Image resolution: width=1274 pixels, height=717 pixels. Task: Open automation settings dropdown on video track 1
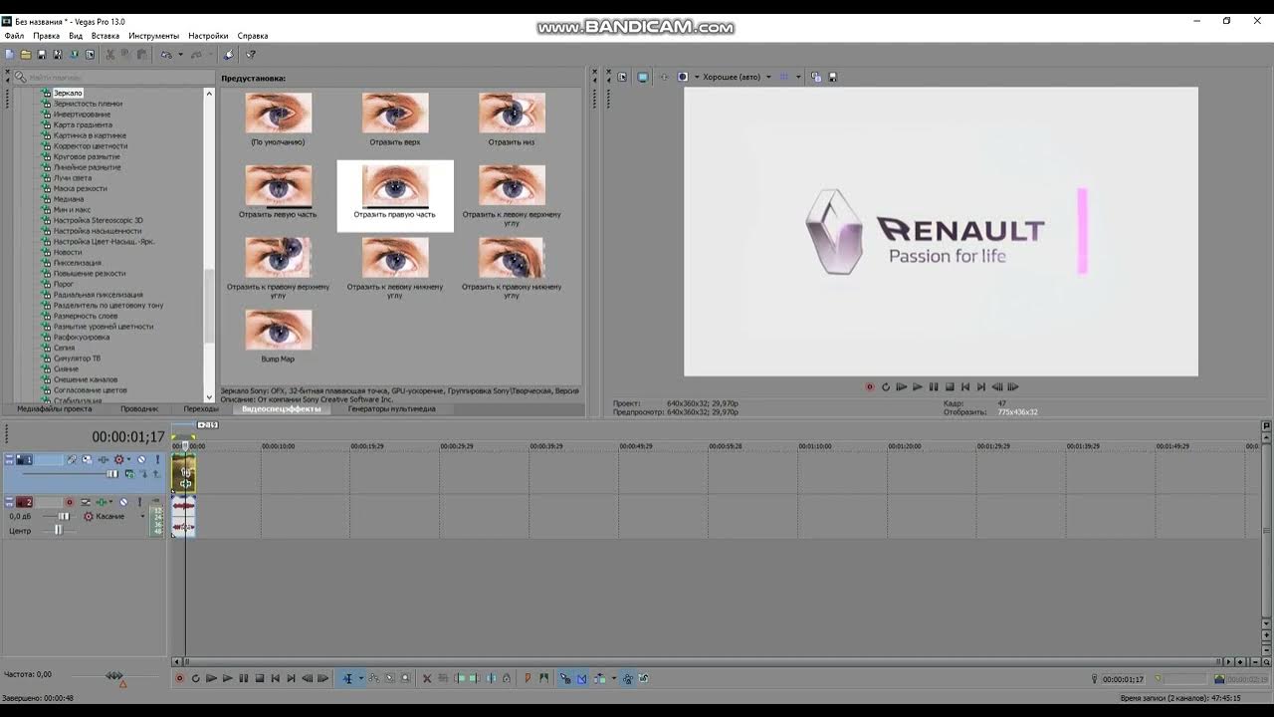click(x=128, y=459)
